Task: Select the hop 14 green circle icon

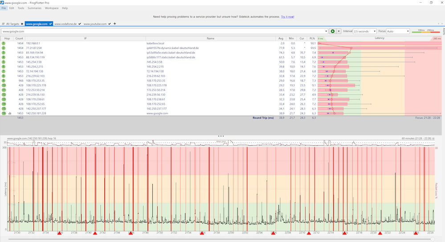Action: (x=4, y=104)
